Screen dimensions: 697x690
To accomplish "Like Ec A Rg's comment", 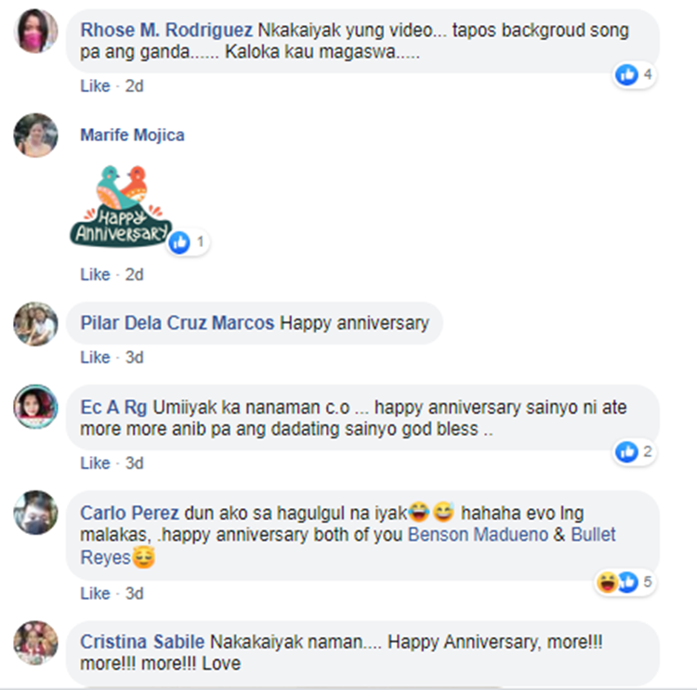I will pyautogui.click(x=95, y=463).
